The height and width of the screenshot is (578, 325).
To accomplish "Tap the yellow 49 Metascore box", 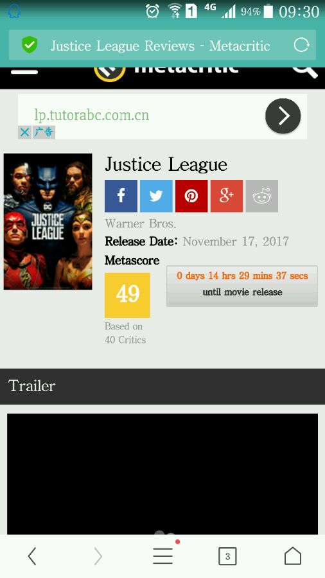I will [127, 295].
